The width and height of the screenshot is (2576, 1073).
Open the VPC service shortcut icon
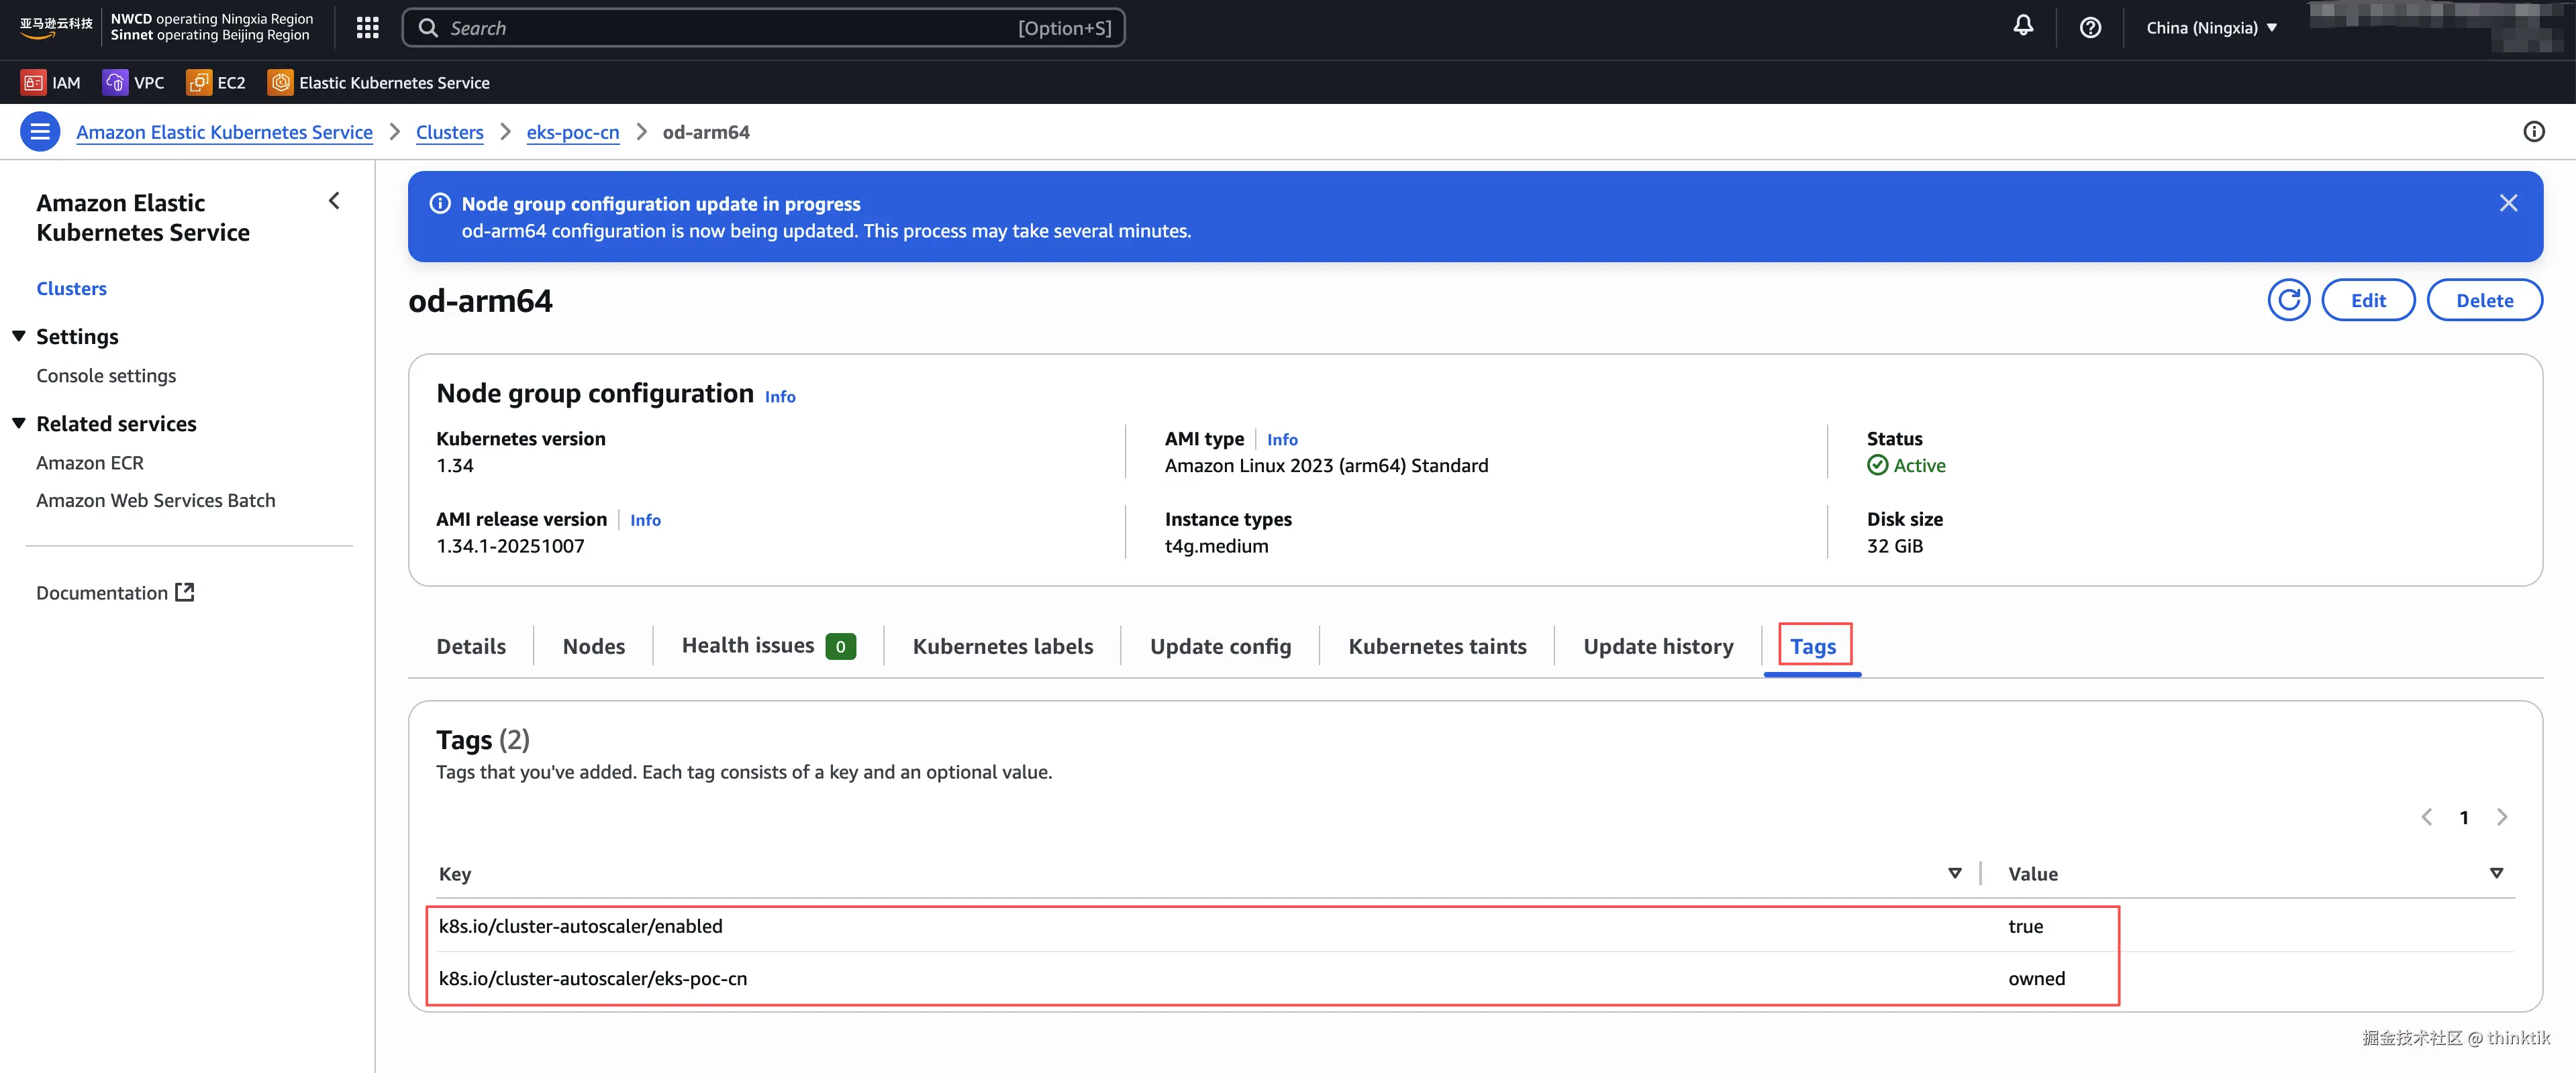pyautogui.click(x=115, y=83)
